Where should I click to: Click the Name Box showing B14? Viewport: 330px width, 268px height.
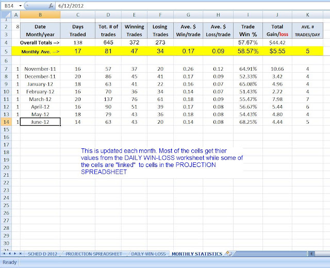point(9,6)
